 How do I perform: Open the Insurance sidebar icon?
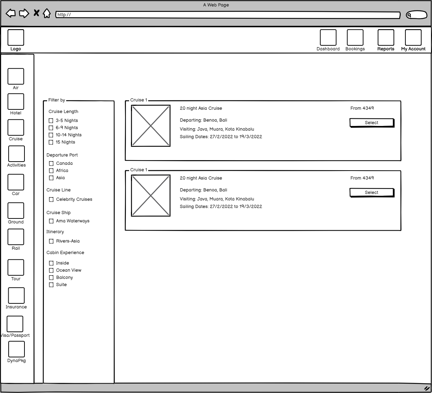pyautogui.click(x=16, y=295)
